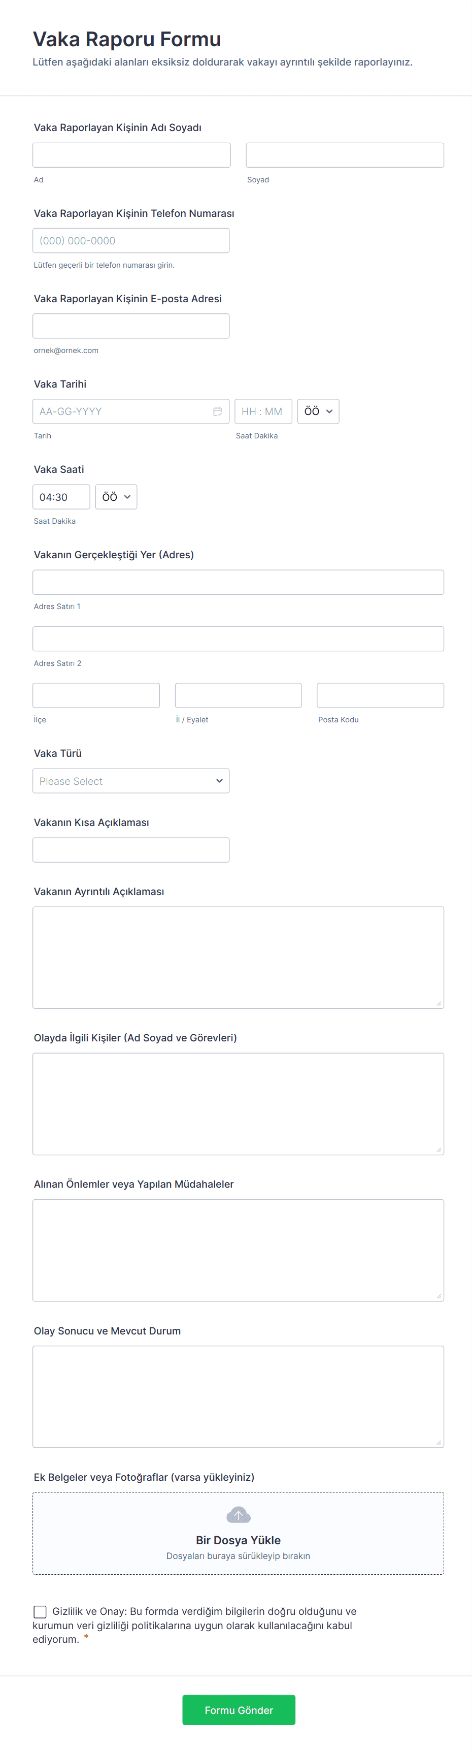The height and width of the screenshot is (1750, 472).
Task: Focus the Ad first name field
Action: [131, 155]
